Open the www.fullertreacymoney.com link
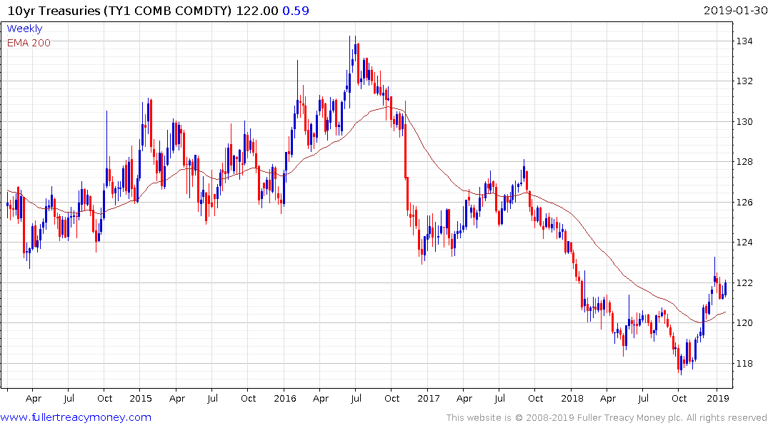 (76, 417)
